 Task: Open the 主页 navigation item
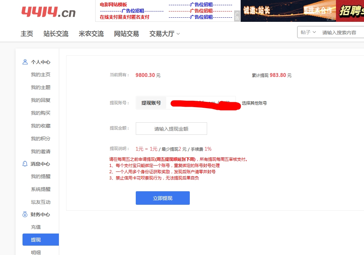click(x=27, y=34)
